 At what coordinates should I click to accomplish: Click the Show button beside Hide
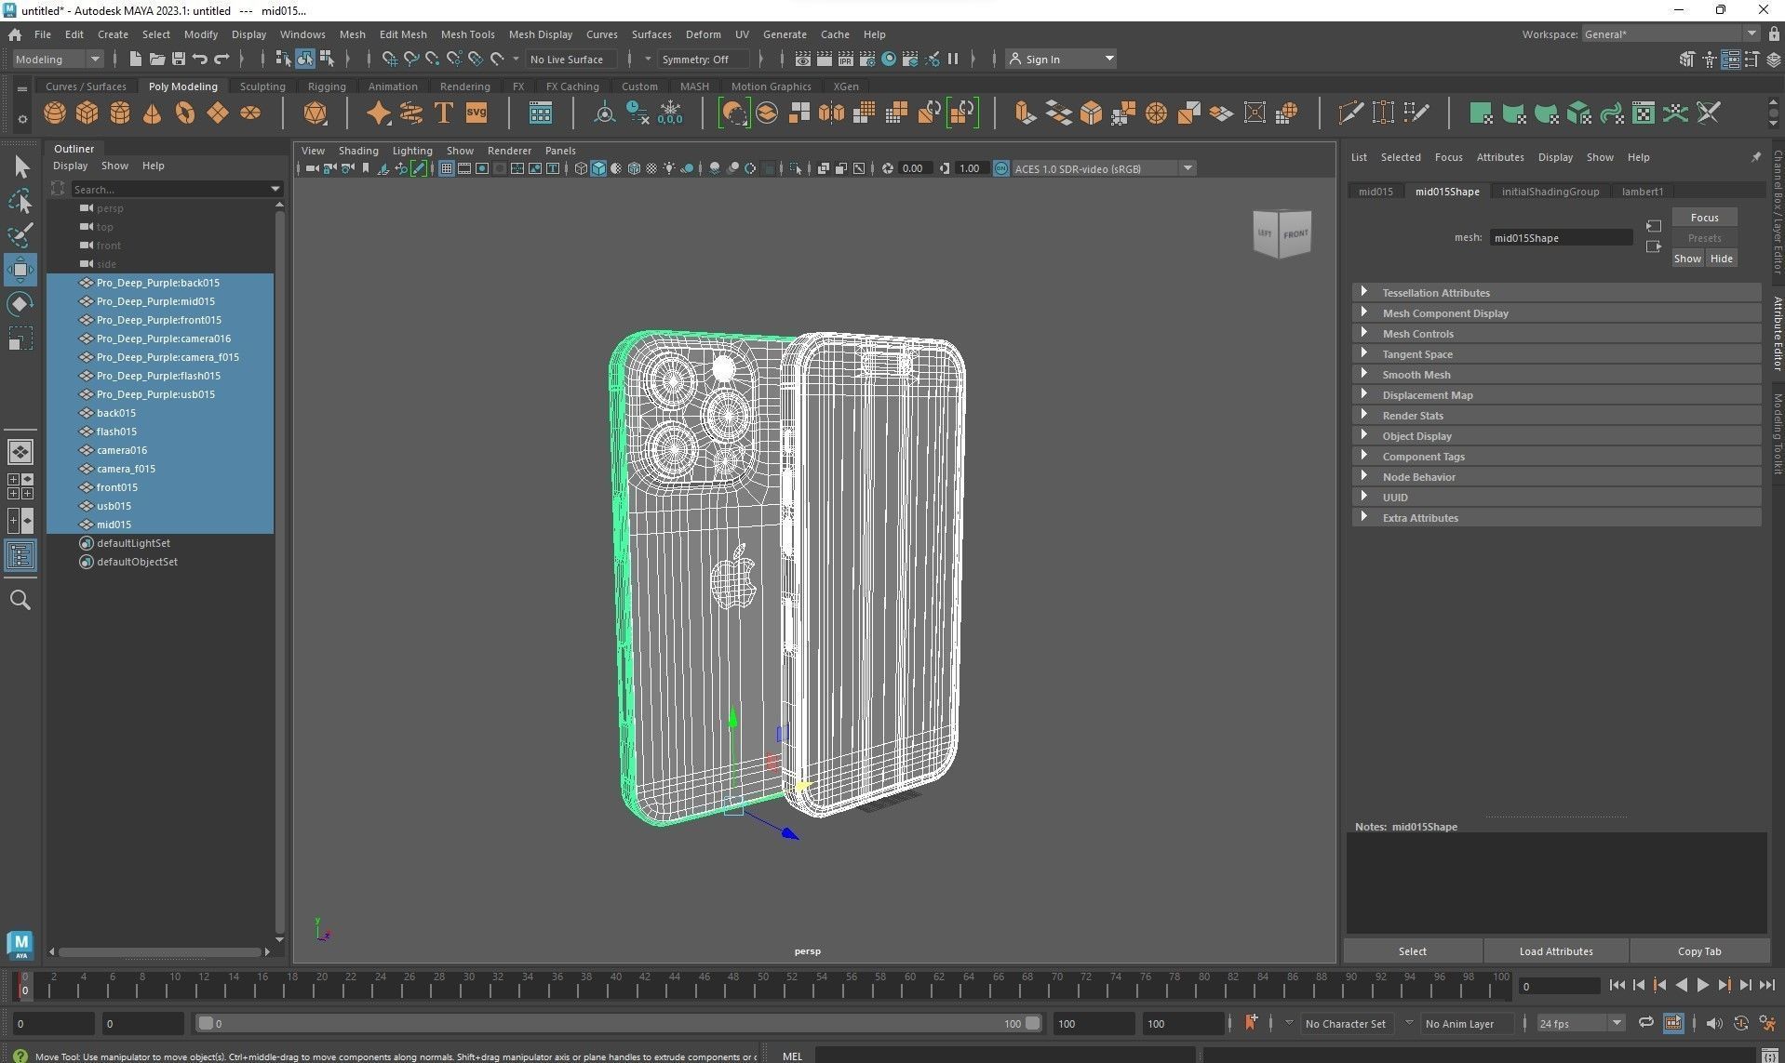[x=1687, y=259]
